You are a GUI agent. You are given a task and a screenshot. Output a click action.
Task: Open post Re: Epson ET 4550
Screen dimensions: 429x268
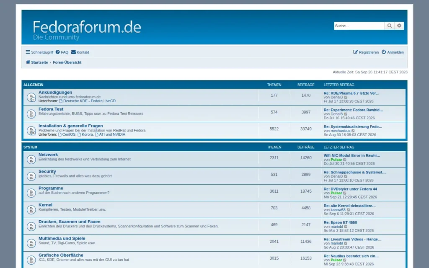[x=340, y=223]
